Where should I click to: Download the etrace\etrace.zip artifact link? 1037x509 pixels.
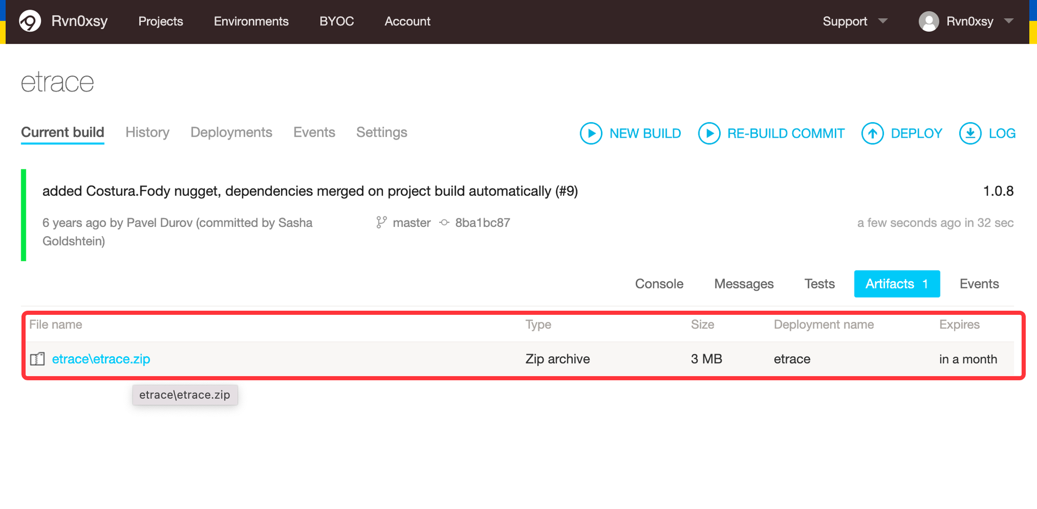click(101, 359)
